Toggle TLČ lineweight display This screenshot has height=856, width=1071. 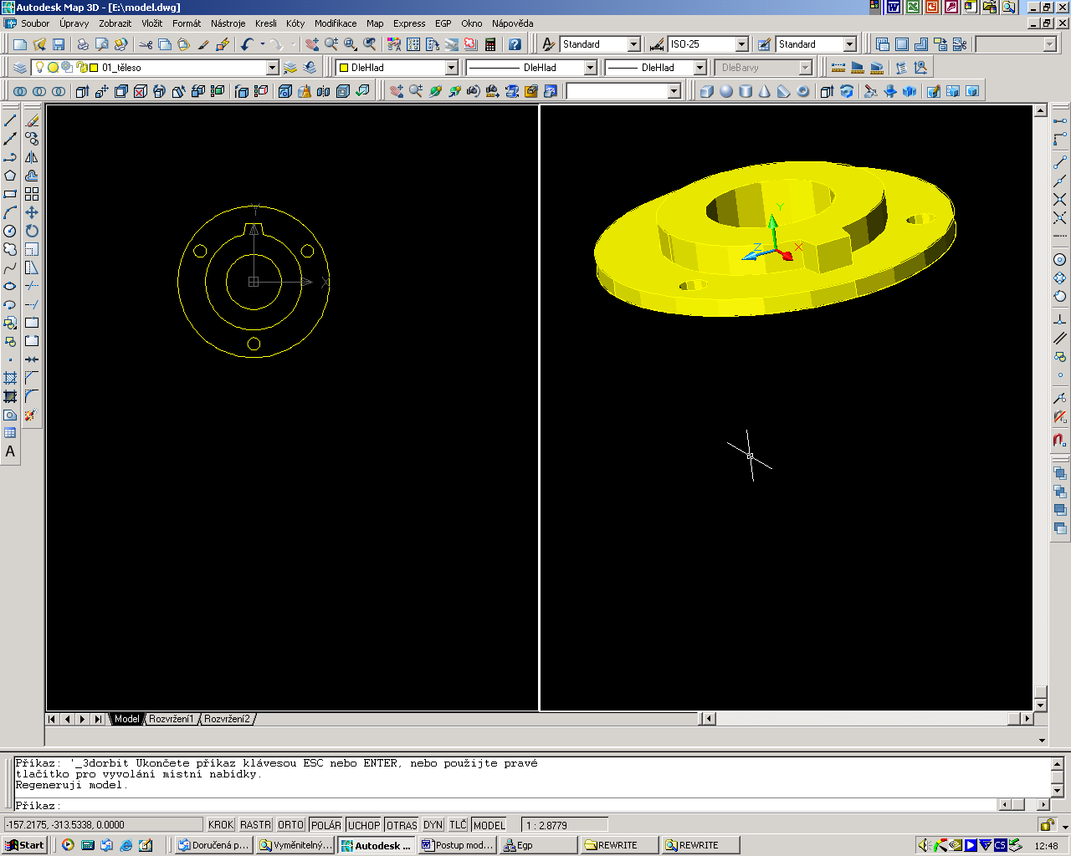click(458, 825)
